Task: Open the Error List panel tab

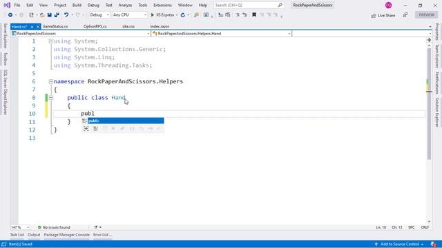Action: (x=102, y=235)
